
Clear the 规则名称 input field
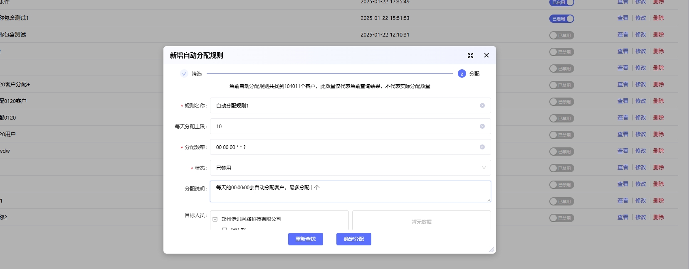click(482, 105)
